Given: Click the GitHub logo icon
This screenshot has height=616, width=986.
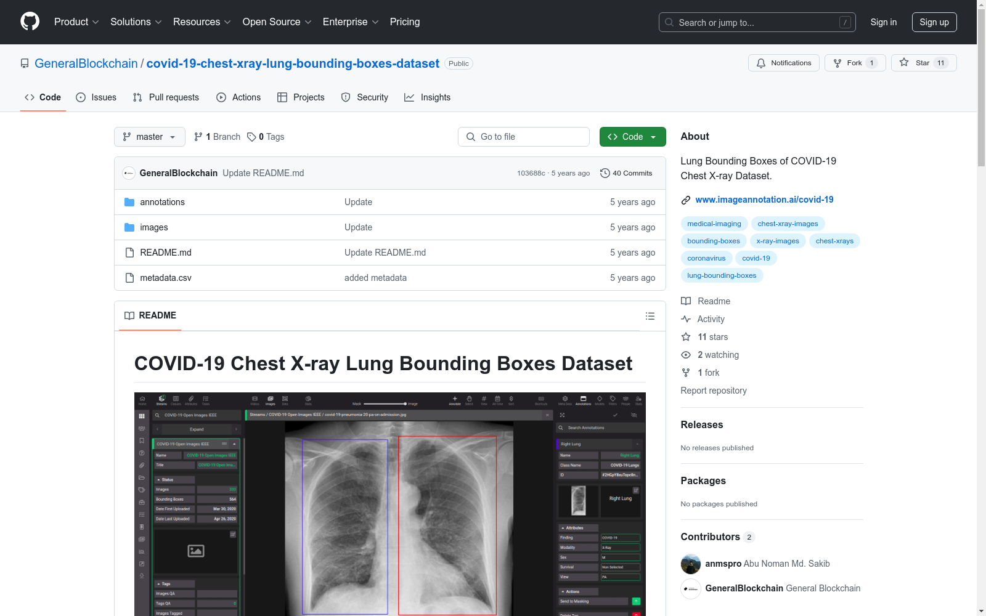Looking at the screenshot, I should tap(30, 22).
